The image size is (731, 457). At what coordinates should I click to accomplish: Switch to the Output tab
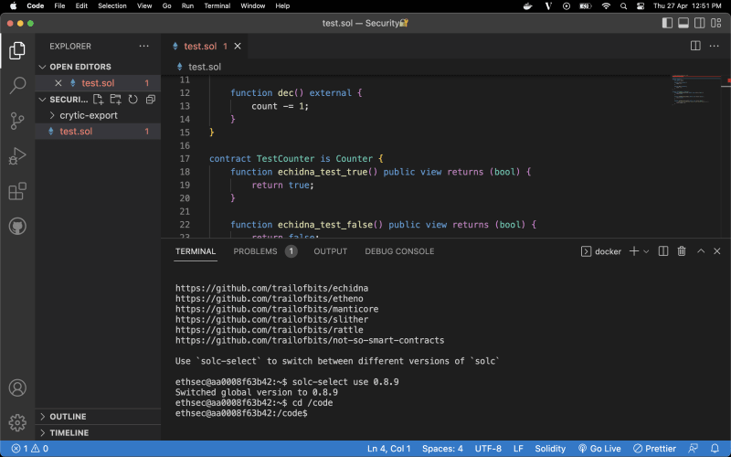click(330, 251)
